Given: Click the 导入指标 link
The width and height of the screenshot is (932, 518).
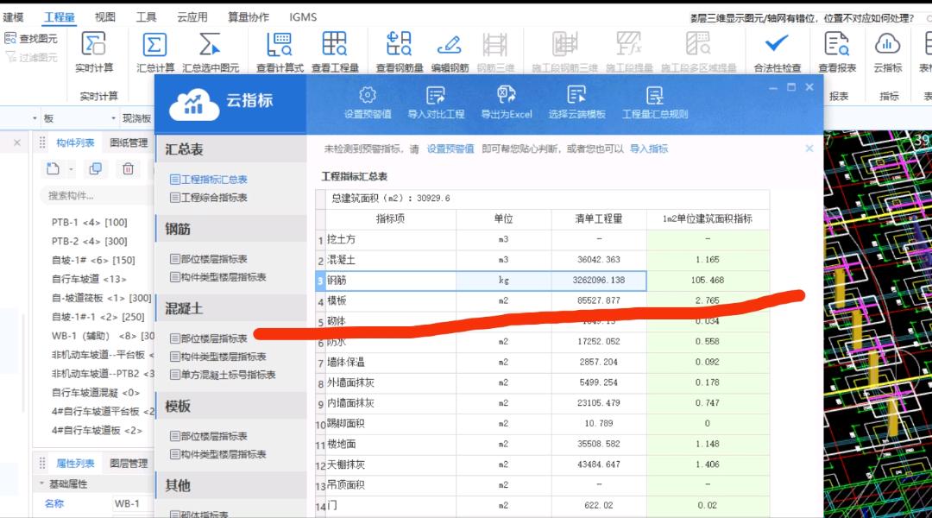Looking at the screenshot, I should pyautogui.click(x=648, y=148).
